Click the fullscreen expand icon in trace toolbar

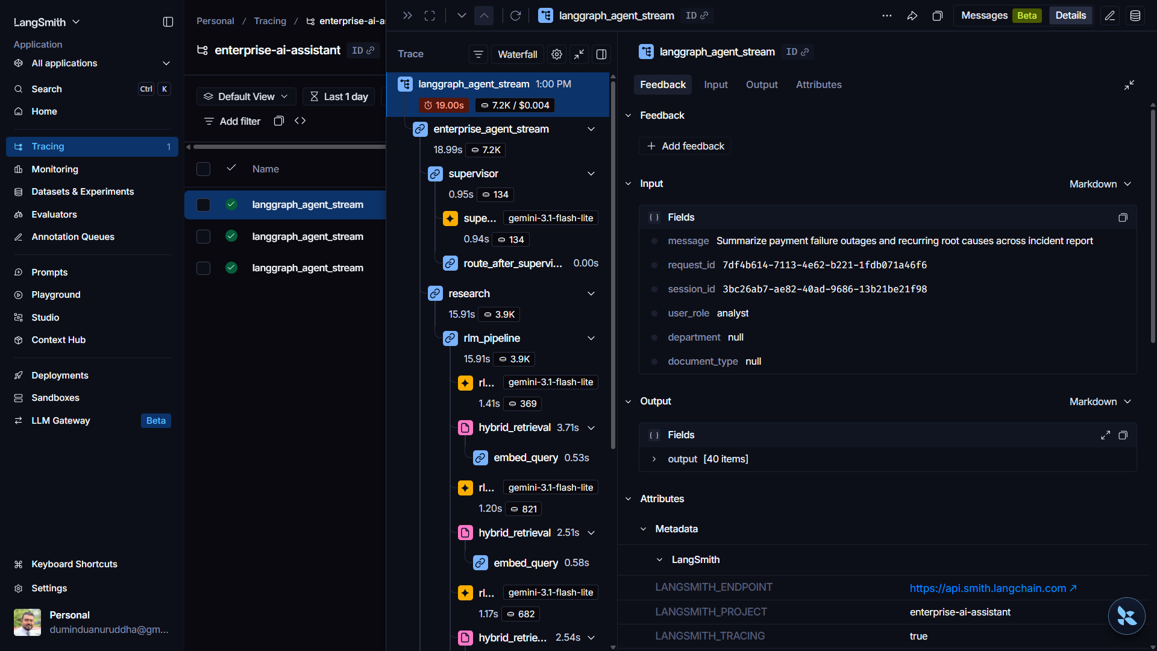tap(430, 16)
